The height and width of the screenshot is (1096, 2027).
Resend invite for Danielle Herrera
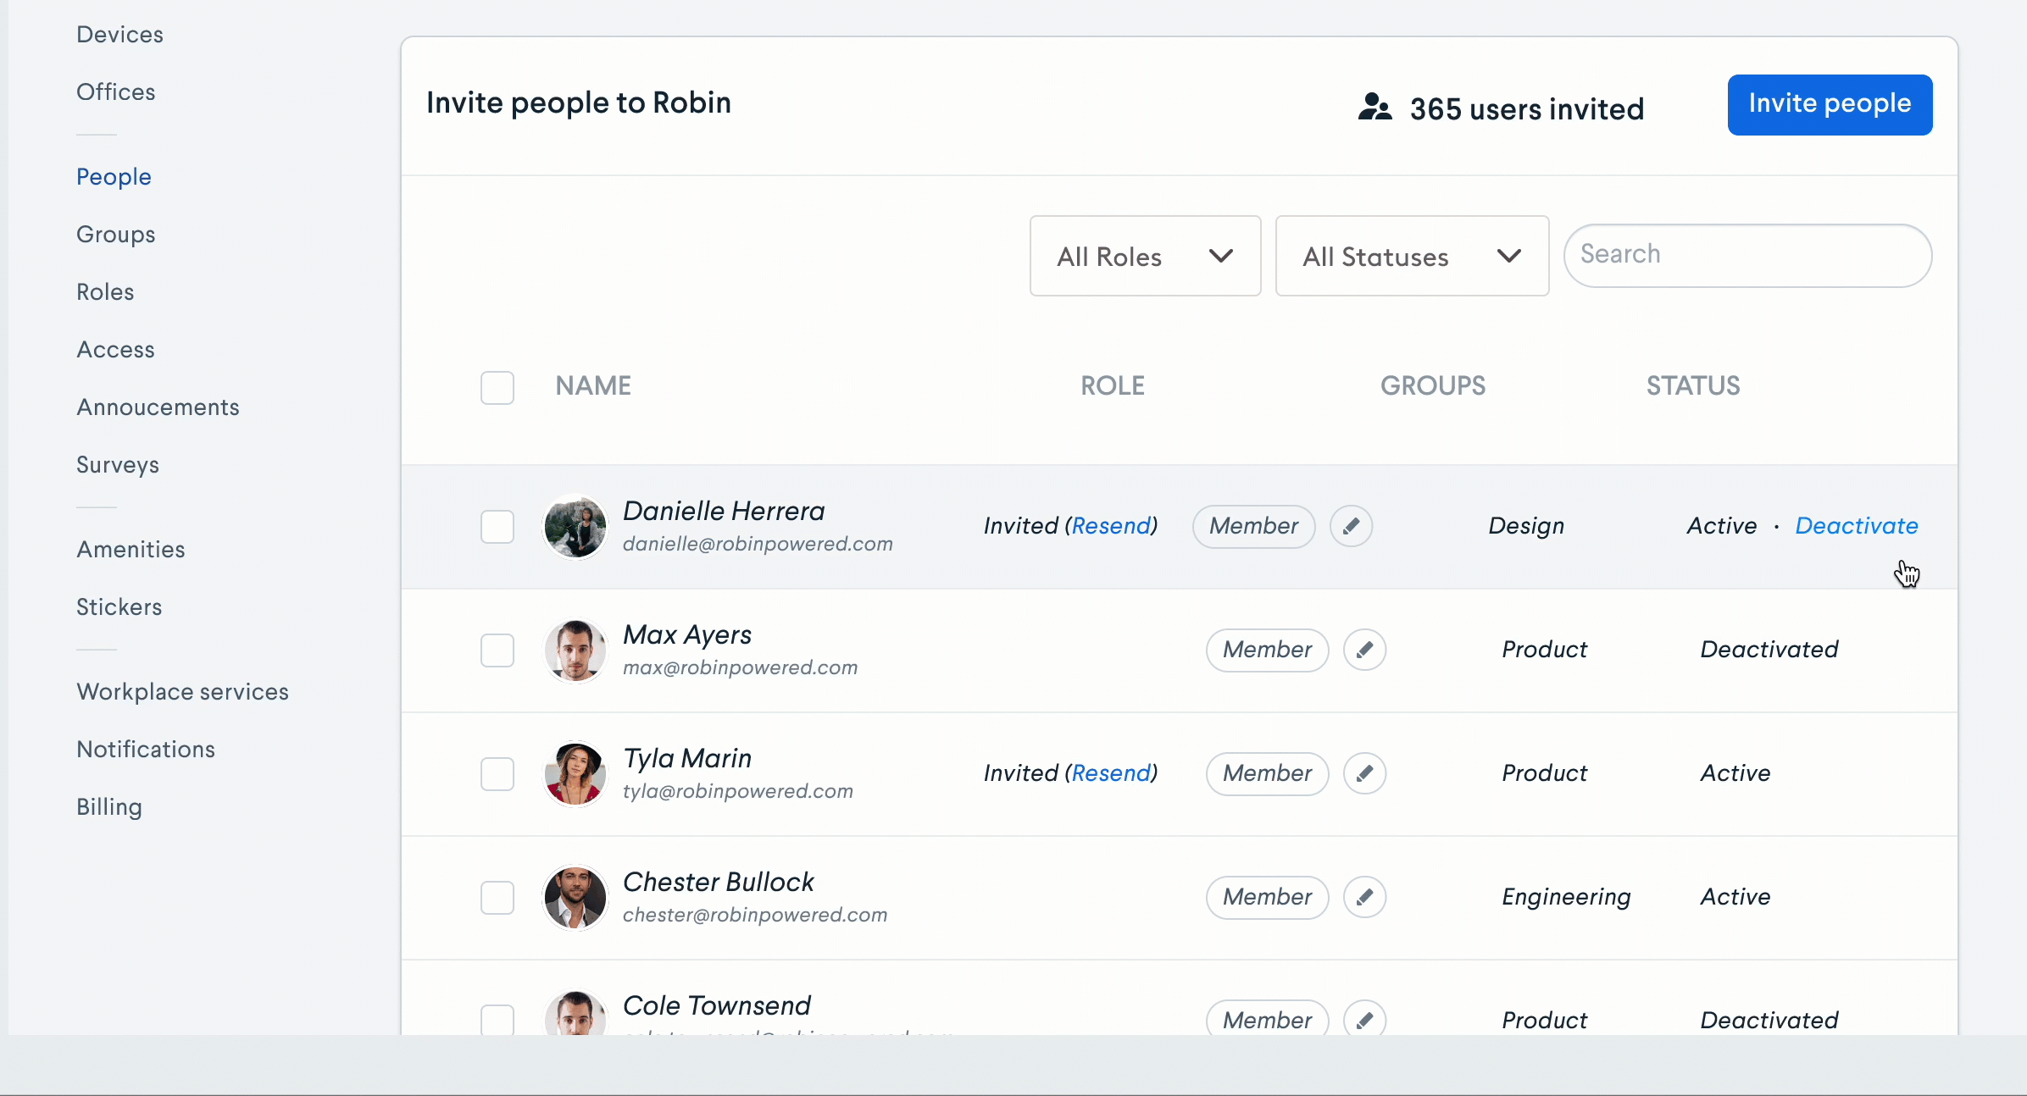pyautogui.click(x=1111, y=525)
